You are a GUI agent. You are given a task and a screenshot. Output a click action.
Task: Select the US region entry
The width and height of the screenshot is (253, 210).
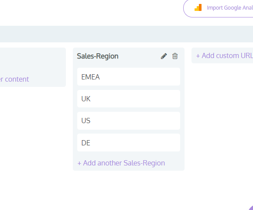(x=129, y=120)
